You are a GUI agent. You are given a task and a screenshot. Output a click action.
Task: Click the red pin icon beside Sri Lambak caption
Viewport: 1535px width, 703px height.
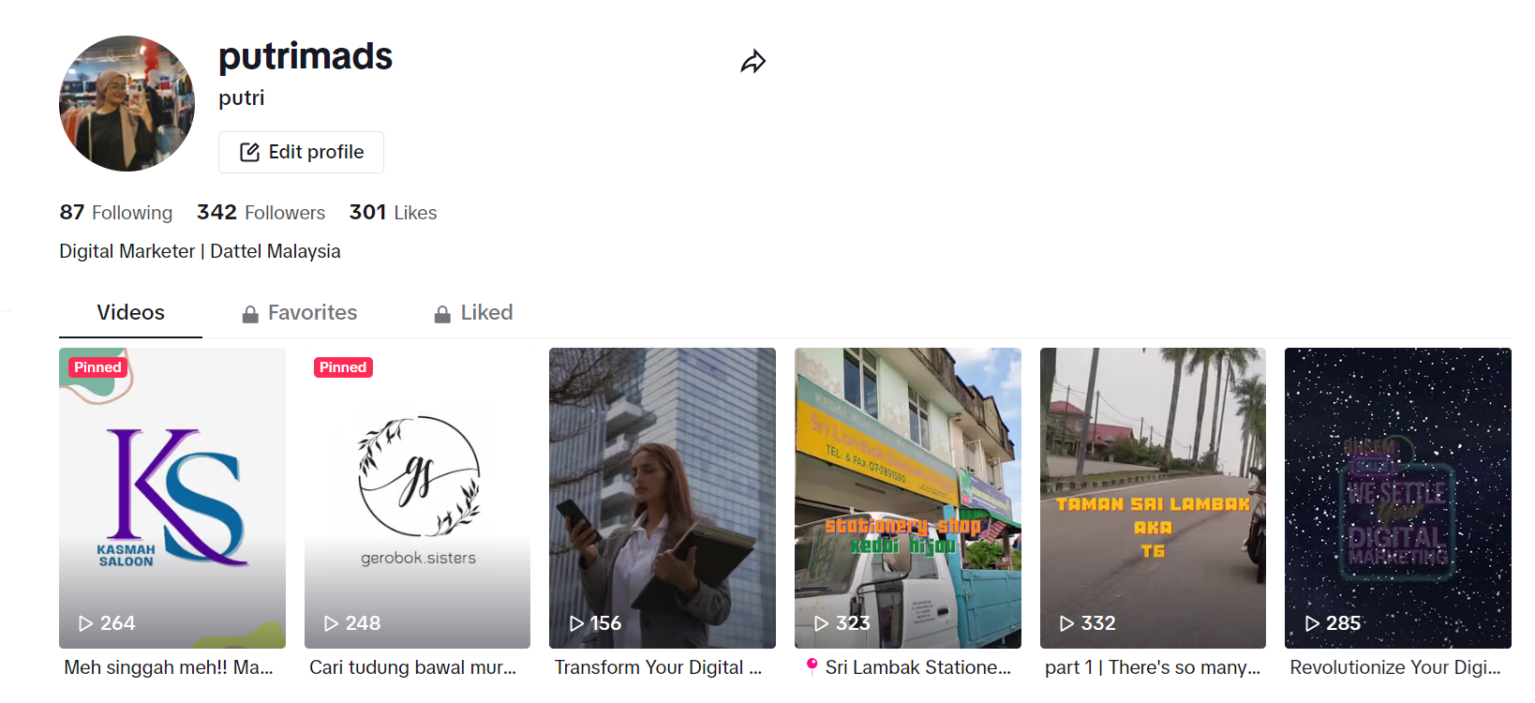[812, 666]
